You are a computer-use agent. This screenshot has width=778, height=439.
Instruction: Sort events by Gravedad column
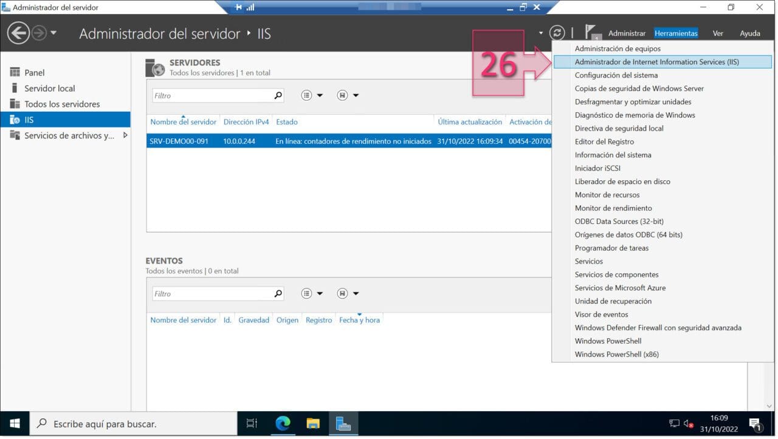(x=253, y=320)
